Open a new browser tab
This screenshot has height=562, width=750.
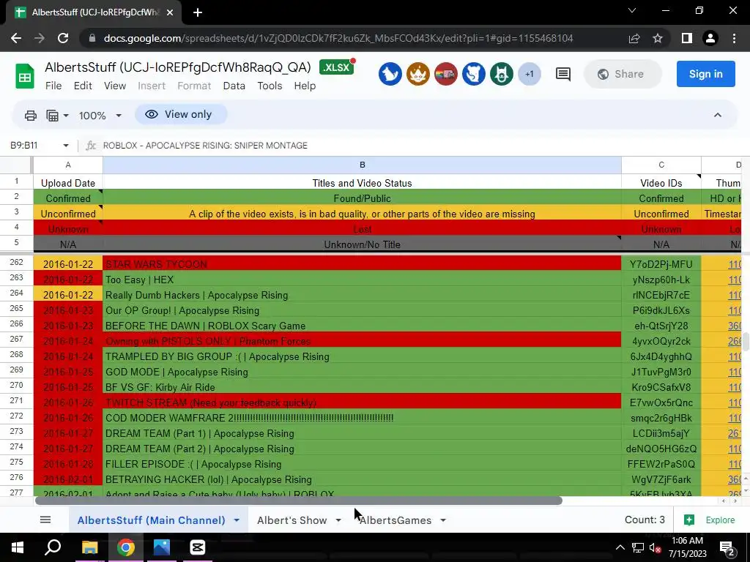tap(198, 12)
